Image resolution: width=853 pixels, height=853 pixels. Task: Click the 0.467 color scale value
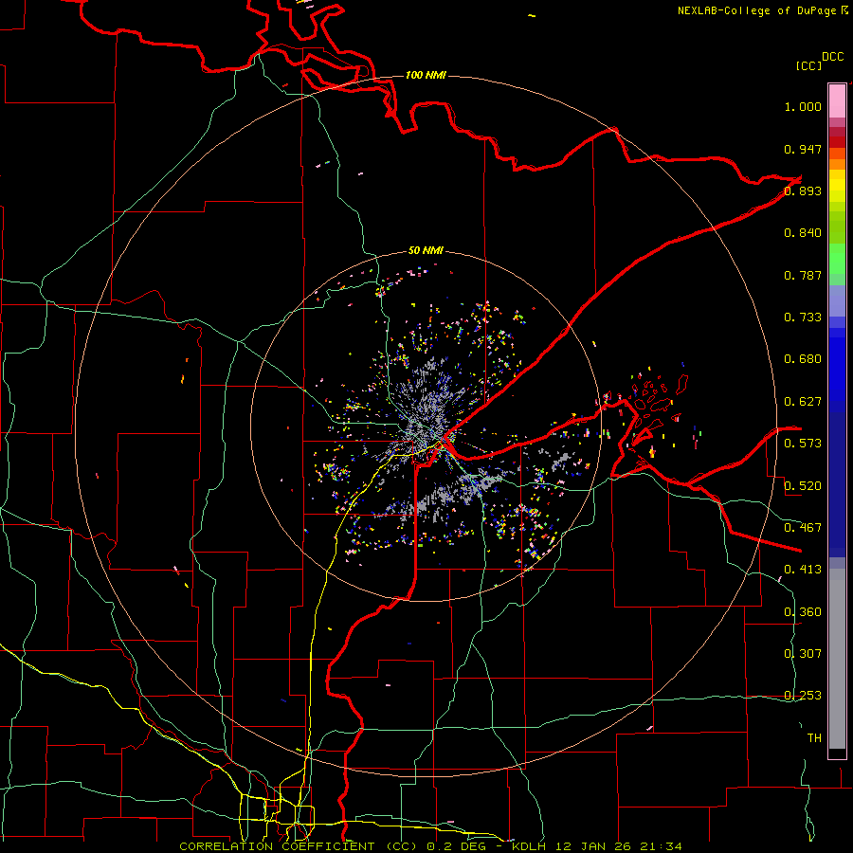coord(803,527)
